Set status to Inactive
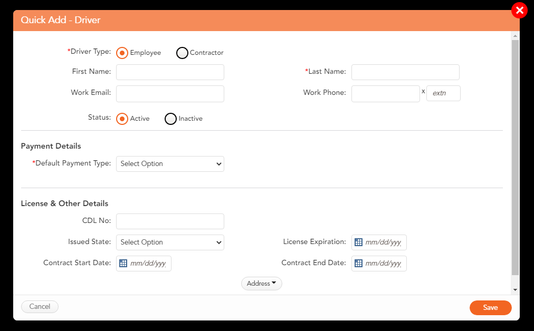534x331 pixels. pos(170,119)
